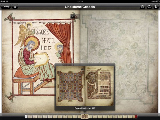This screenshot has width=160, height=120.
Task: Tap the 13:28 clock in the status bar
Action: click(x=80, y=1)
